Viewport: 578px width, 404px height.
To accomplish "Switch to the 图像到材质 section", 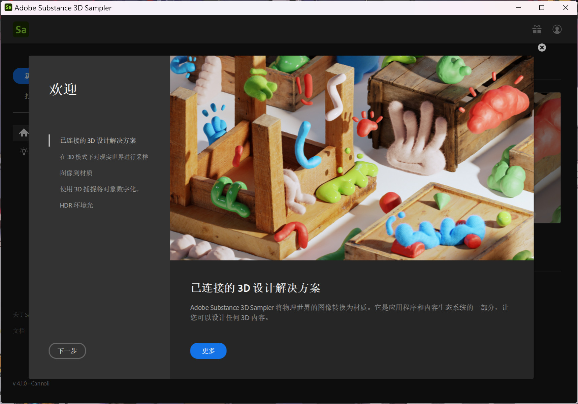I will [x=76, y=173].
